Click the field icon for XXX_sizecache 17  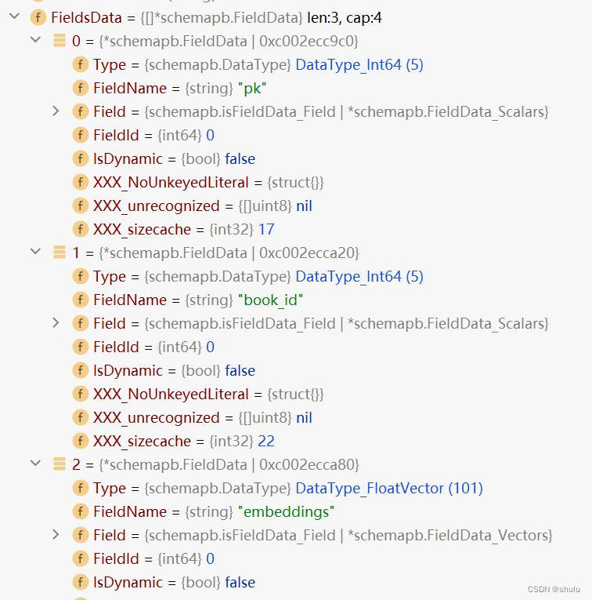point(80,229)
